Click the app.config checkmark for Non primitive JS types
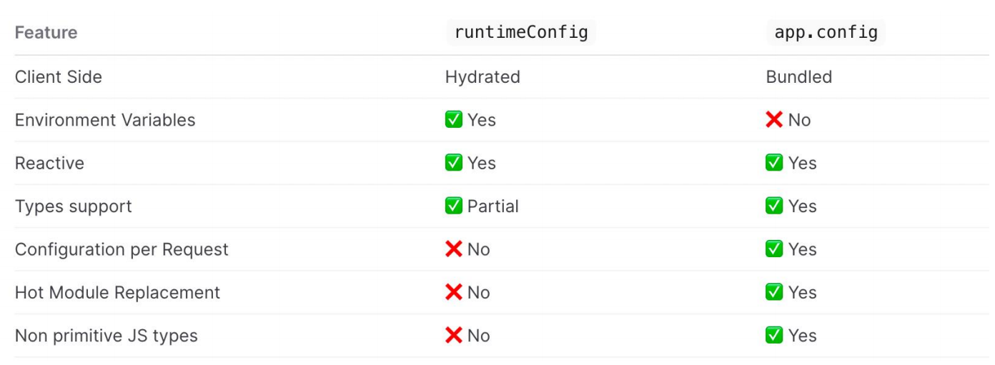Image resolution: width=995 pixels, height=365 pixels. (774, 336)
